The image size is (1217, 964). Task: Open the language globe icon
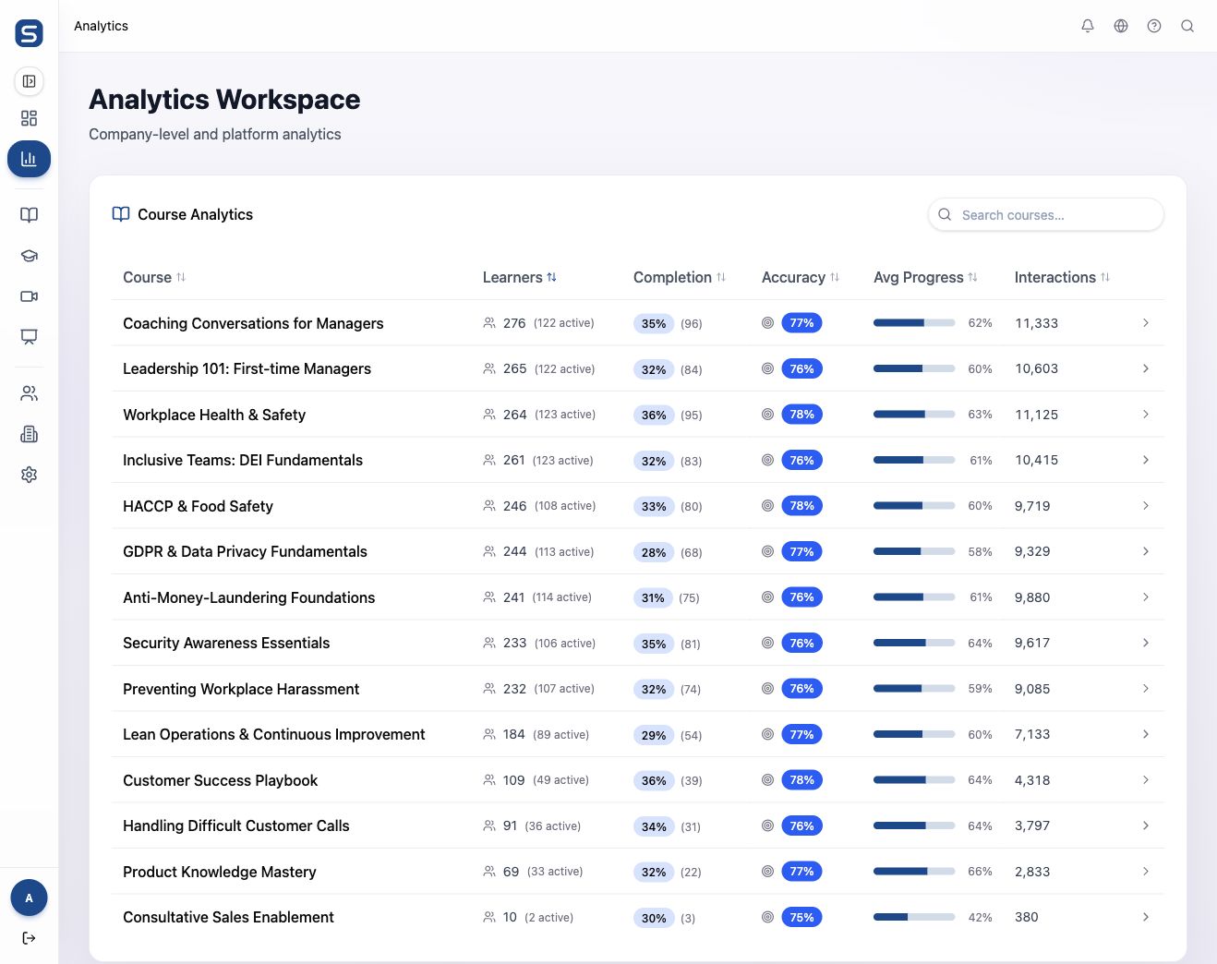pos(1121,26)
